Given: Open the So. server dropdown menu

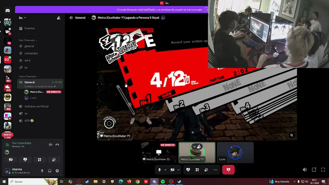Looking at the screenshot, I should pos(22,18).
